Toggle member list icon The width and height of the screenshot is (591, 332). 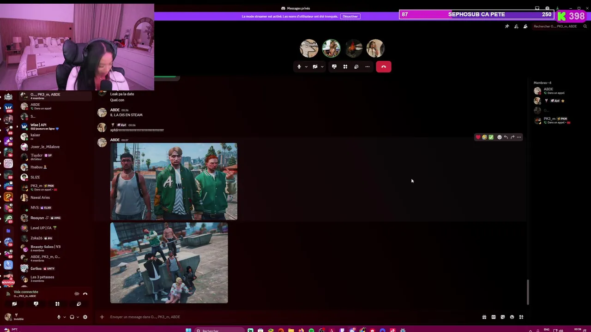[x=525, y=26]
